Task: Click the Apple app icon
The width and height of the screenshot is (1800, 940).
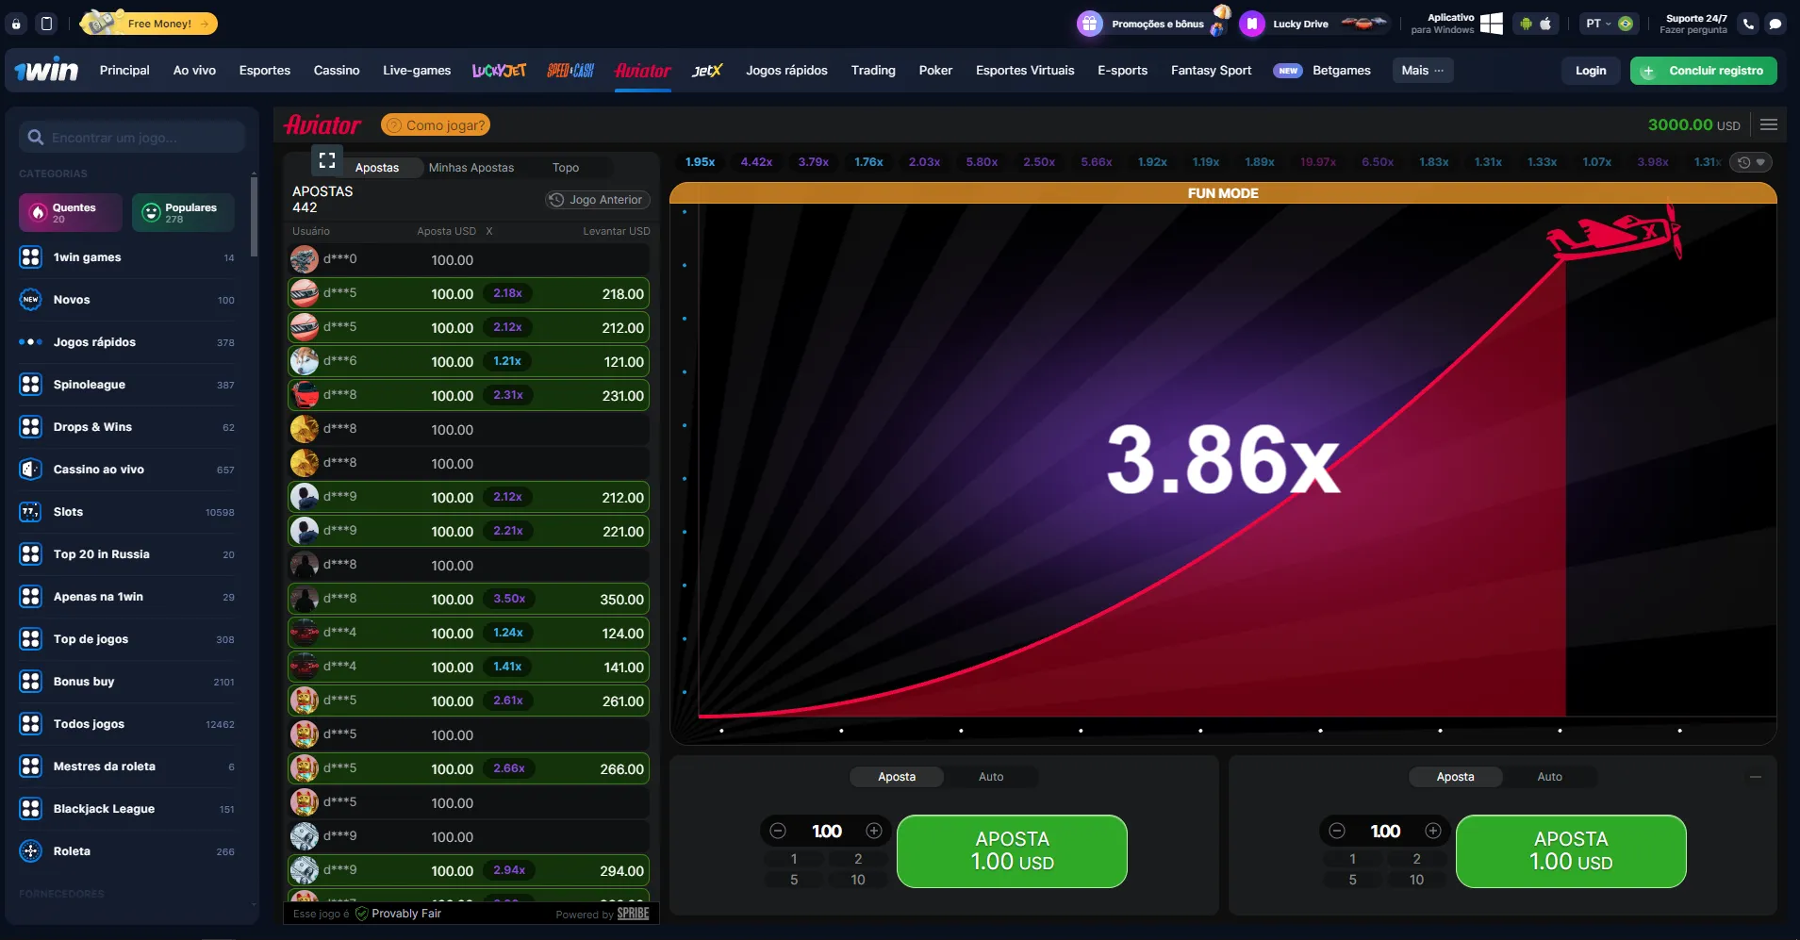Action: click(x=1545, y=24)
